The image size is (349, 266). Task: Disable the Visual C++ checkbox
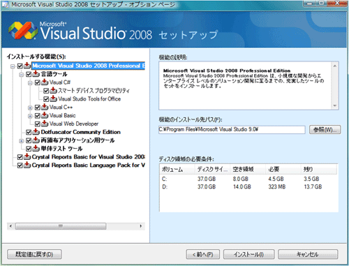[38, 108]
